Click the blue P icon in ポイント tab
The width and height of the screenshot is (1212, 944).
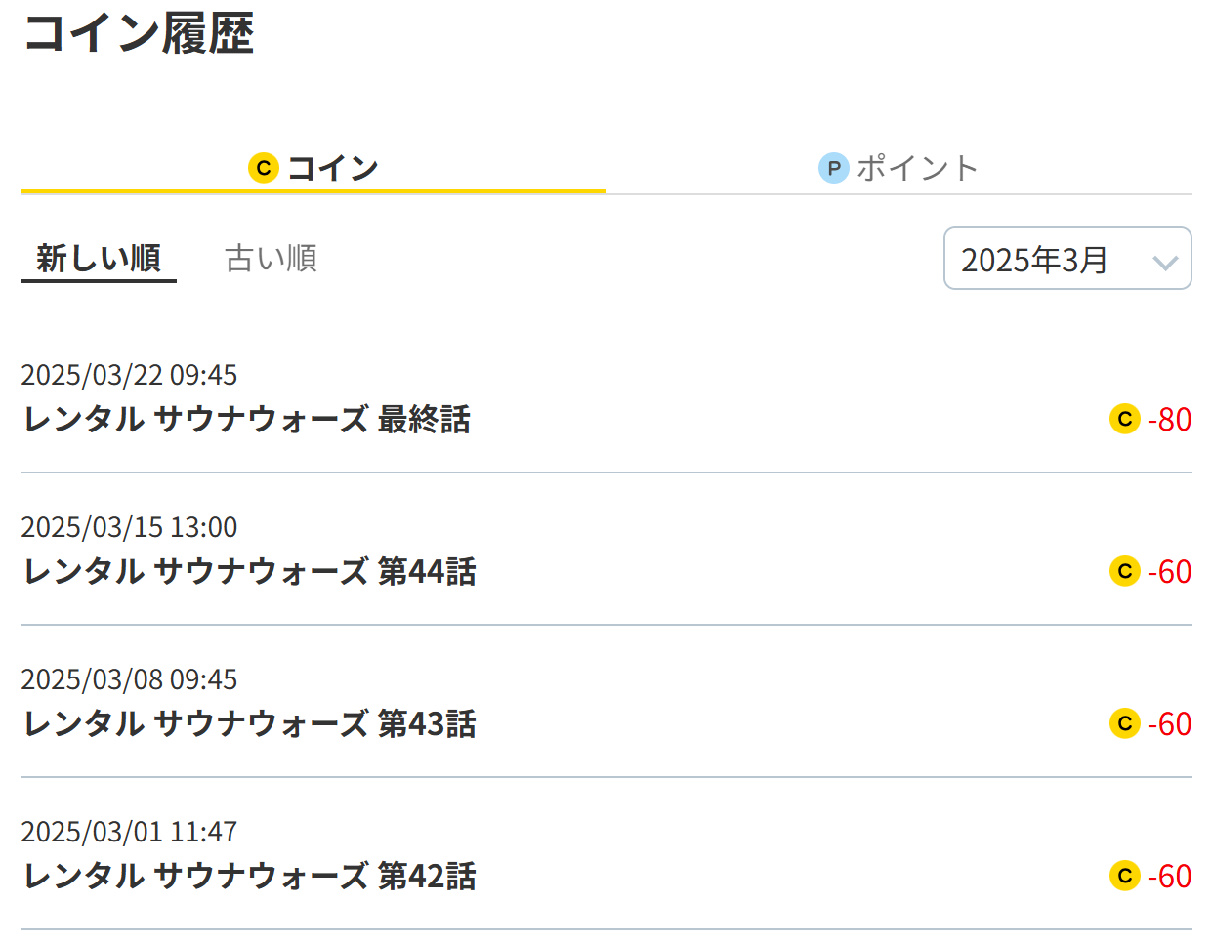pyautogui.click(x=833, y=168)
